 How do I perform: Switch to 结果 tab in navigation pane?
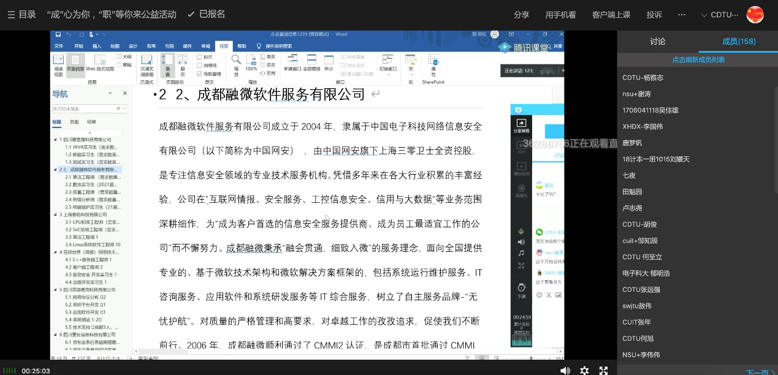point(91,122)
